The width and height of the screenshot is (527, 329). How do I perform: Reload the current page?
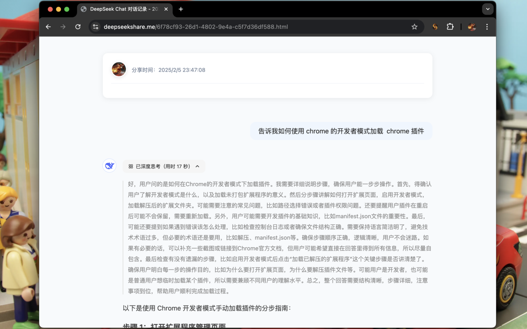point(78,27)
